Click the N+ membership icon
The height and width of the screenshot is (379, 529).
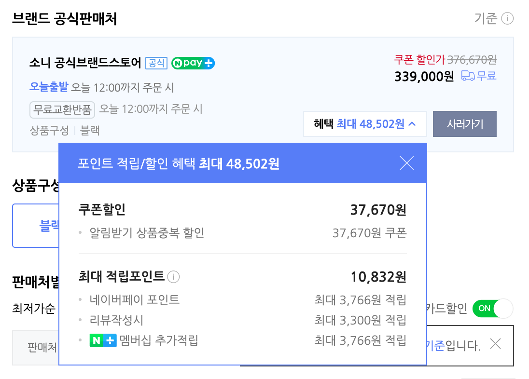(x=103, y=340)
